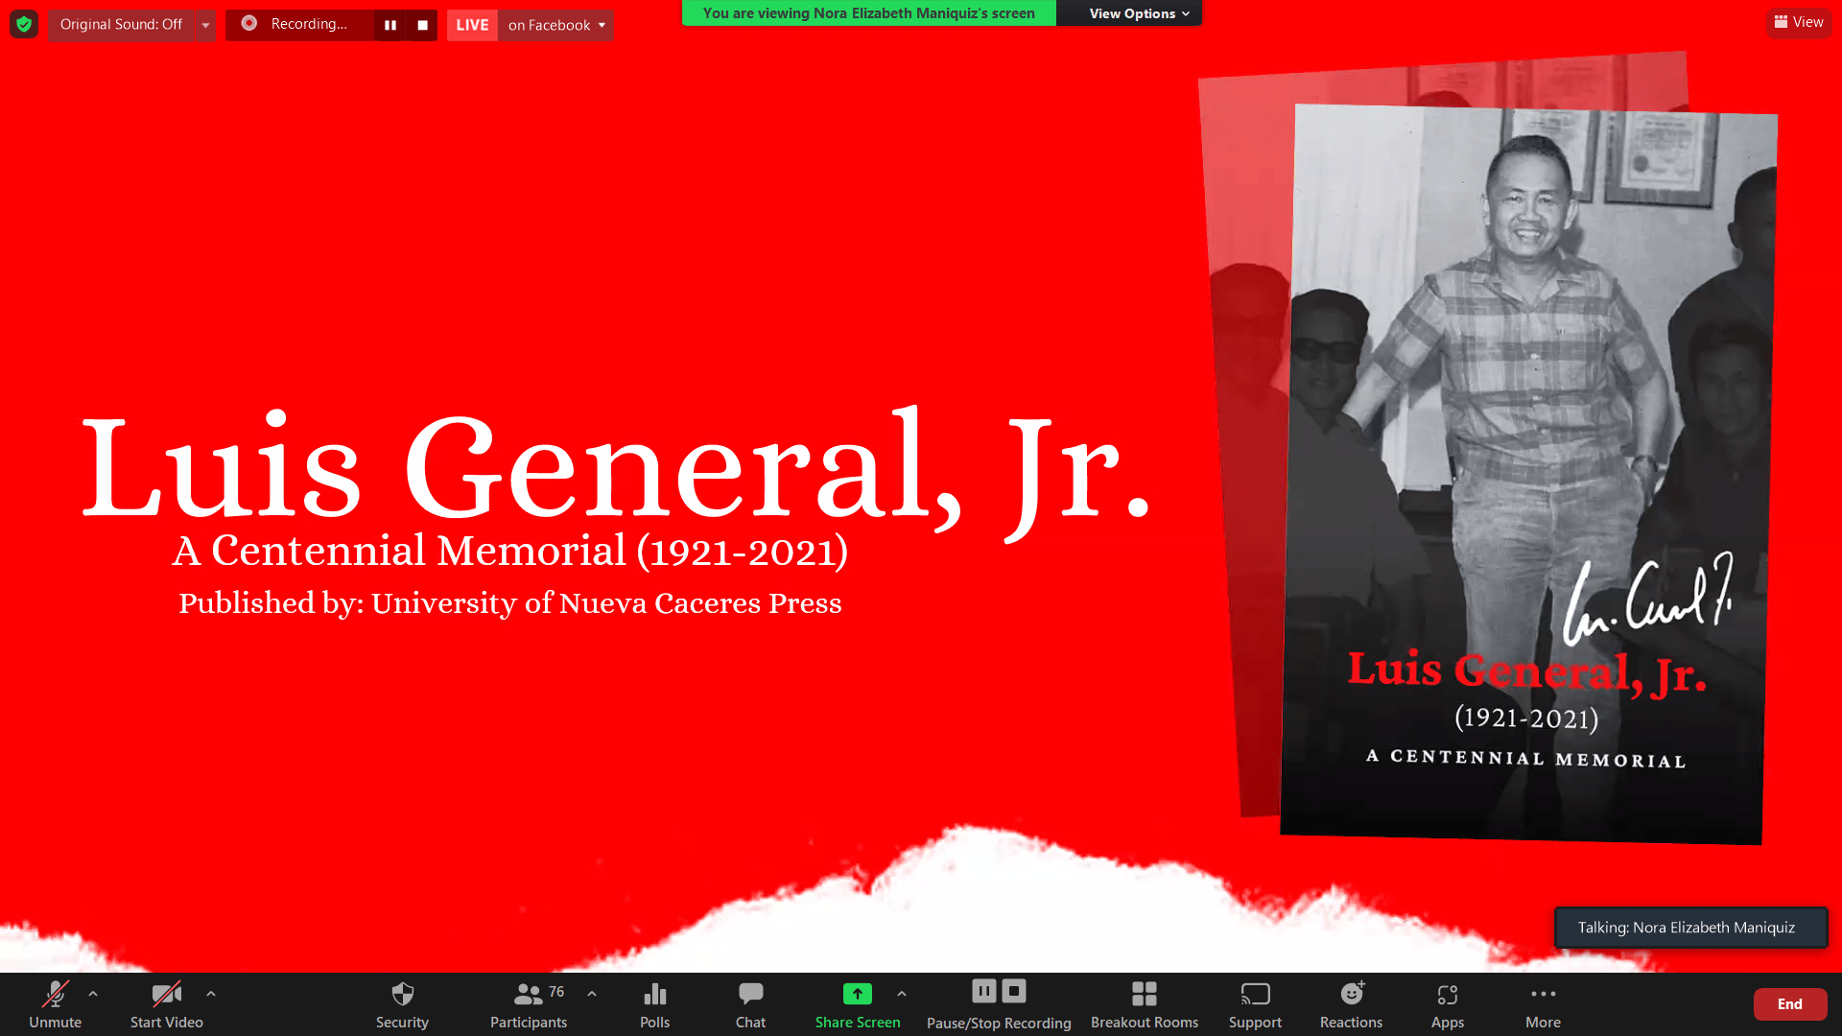
Task: Open the Reactions emoji menu
Action: pyautogui.click(x=1351, y=995)
